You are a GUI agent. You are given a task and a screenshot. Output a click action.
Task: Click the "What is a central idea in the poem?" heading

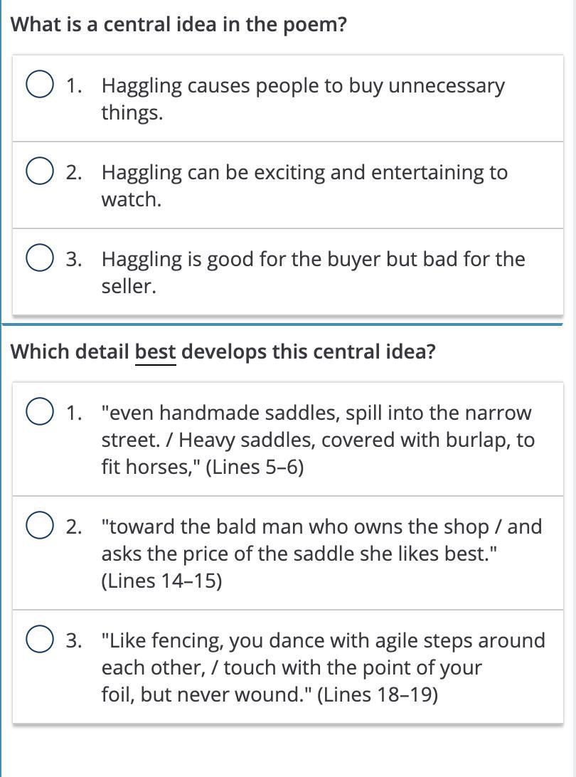[x=179, y=25]
